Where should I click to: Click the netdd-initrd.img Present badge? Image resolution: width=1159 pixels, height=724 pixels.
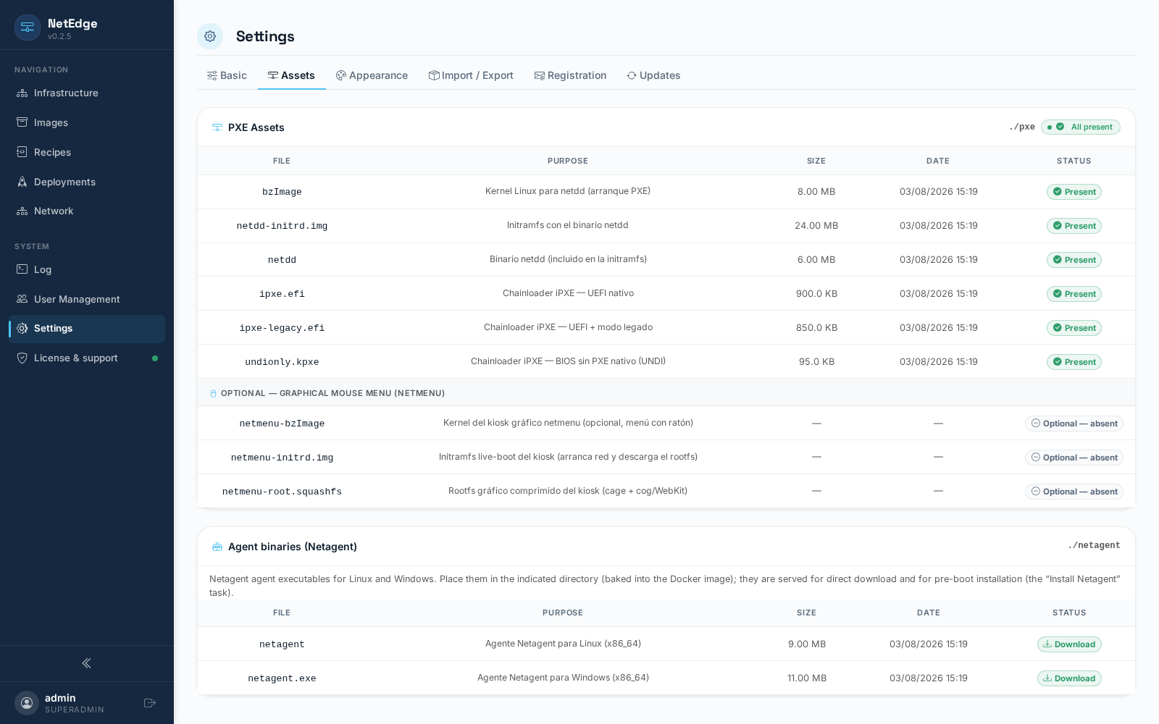[1074, 226]
